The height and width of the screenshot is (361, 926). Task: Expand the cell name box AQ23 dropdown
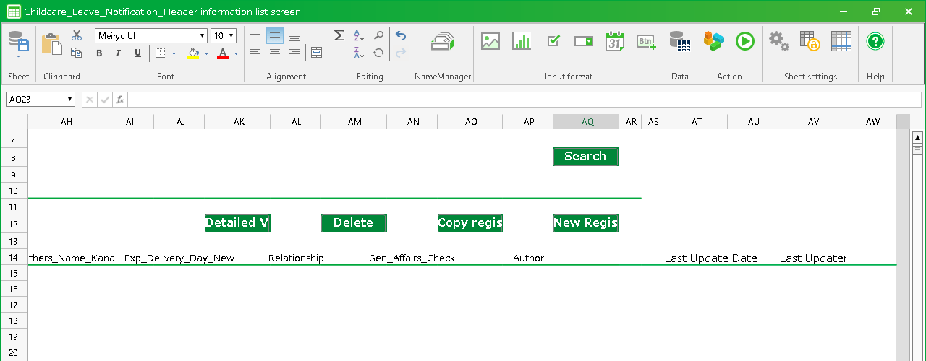point(69,100)
